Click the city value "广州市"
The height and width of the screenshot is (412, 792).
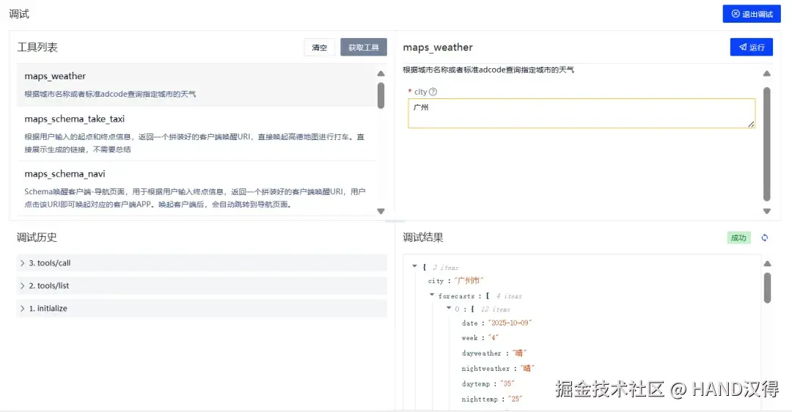coord(469,281)
